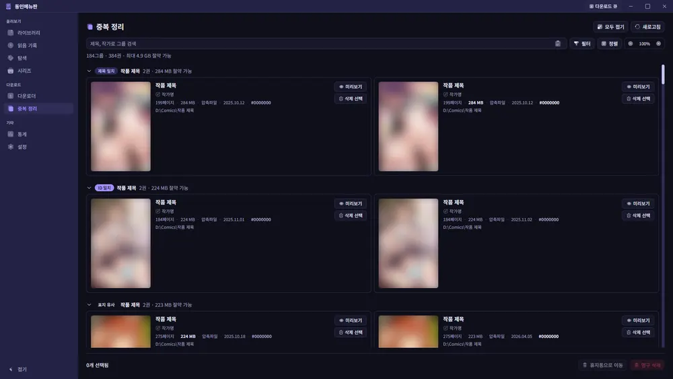Select for deletion the card dated 2025.11.02
The width and height of the screenshot is (673, 379).
(x=638, y=215)
